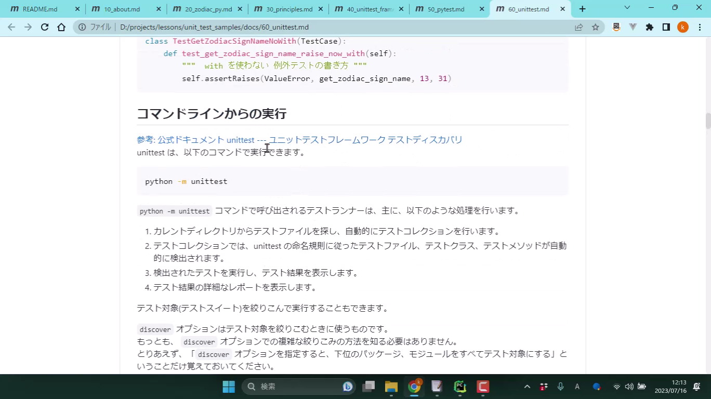This screenshot has width=711, height=399.
Task: Open the user profile avatar 'k'
Action: [x=683, y=28]
